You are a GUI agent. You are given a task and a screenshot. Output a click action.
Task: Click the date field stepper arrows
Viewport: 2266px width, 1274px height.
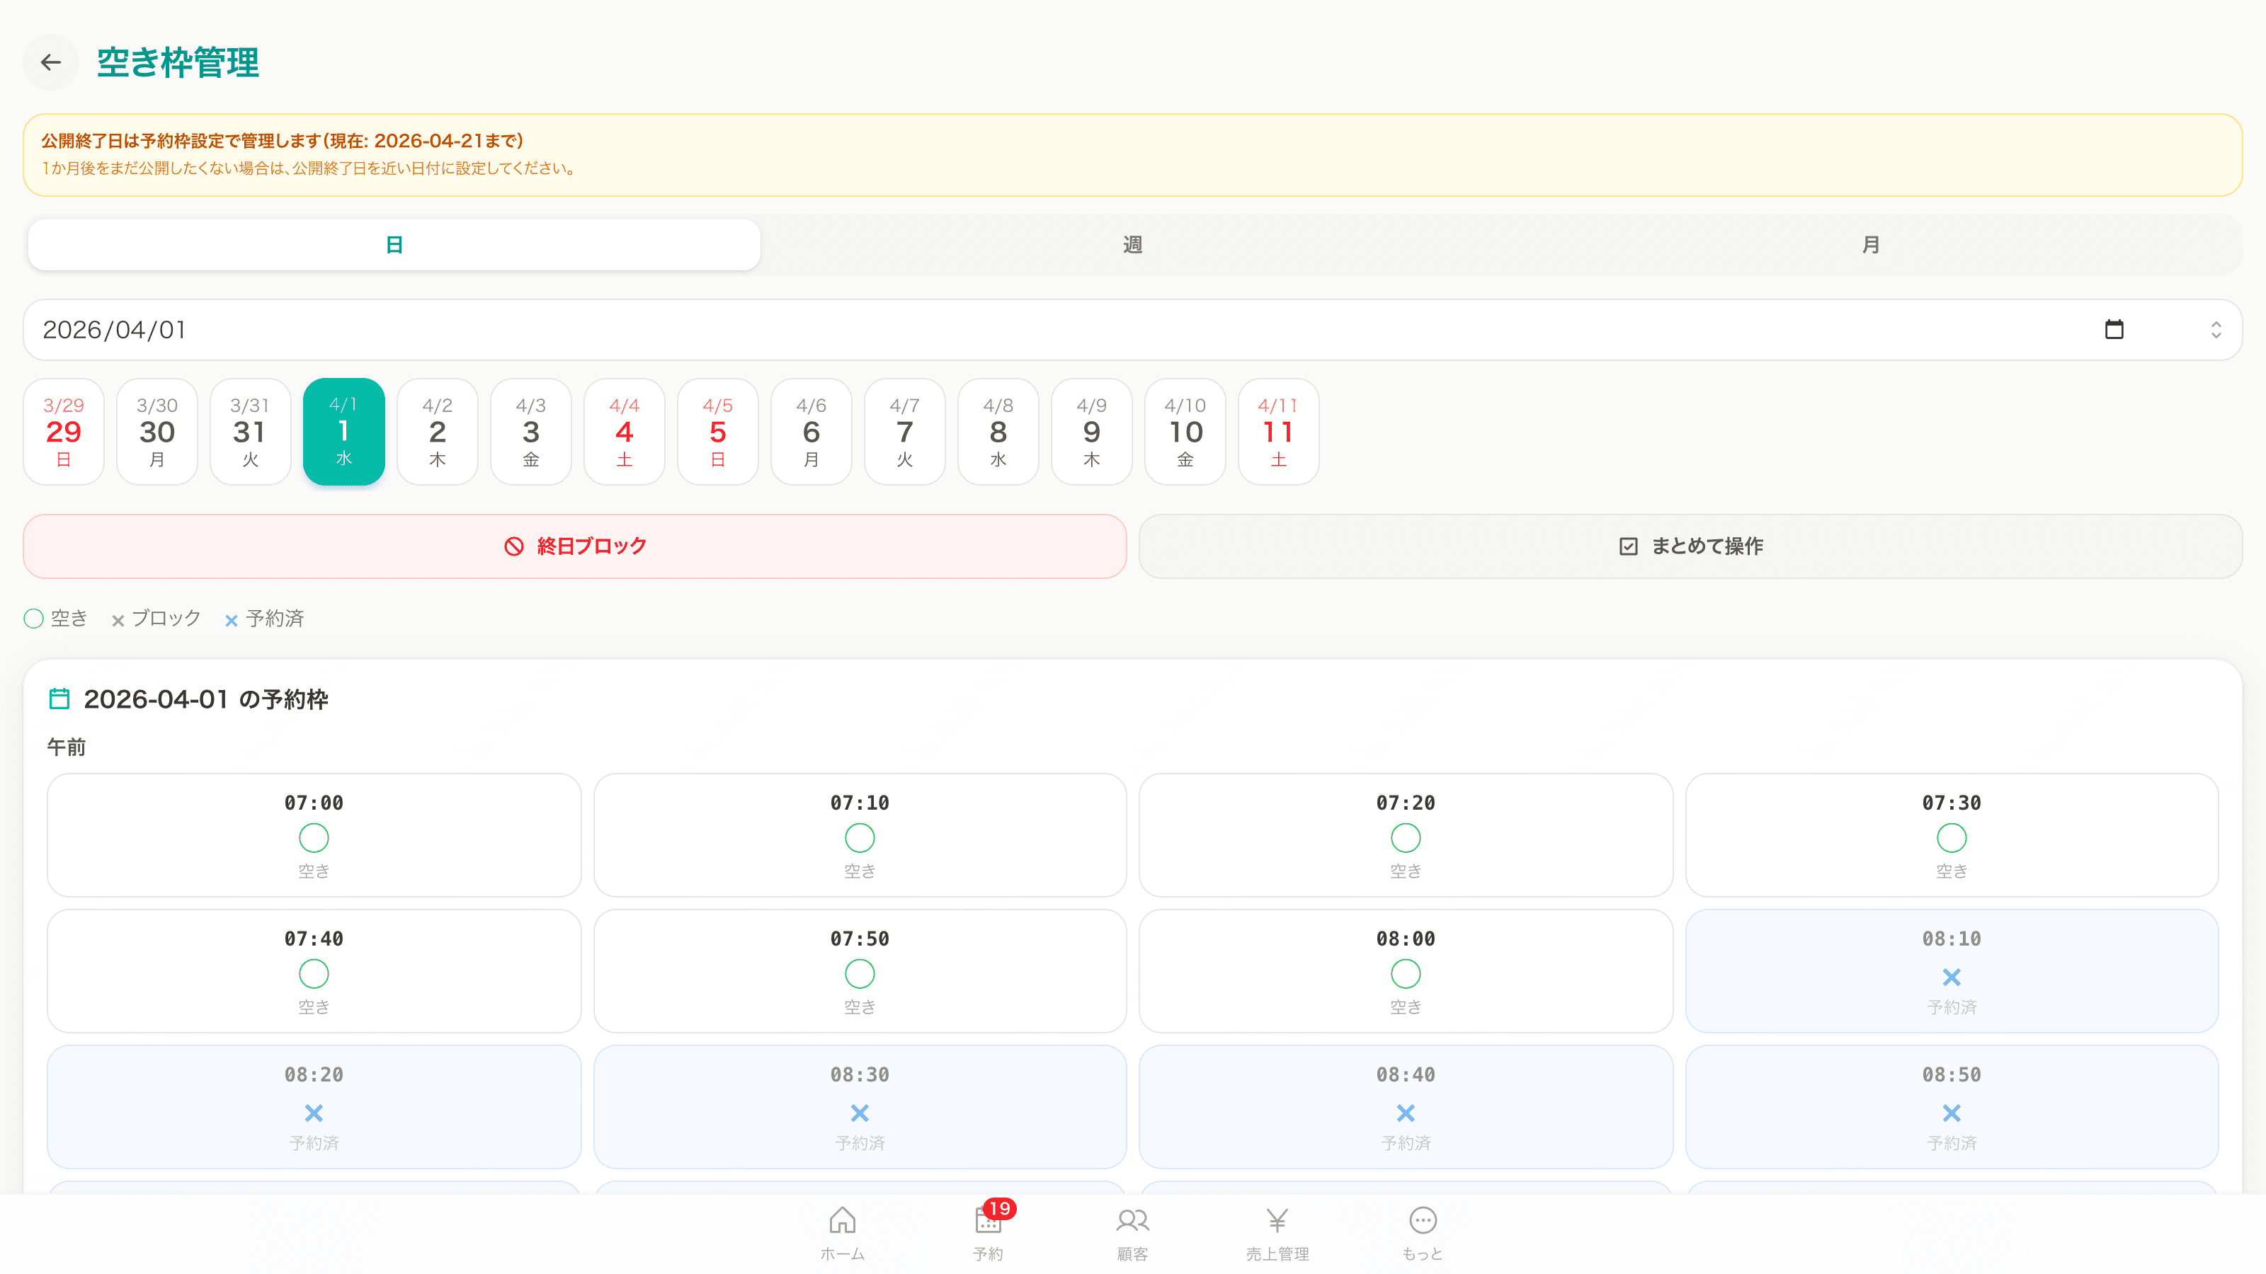2216,330
